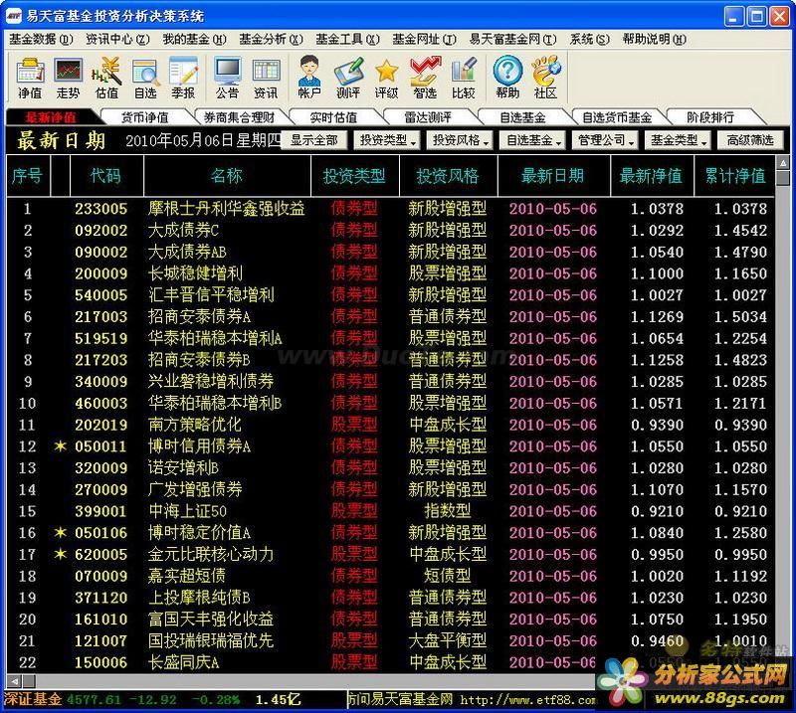Open the 评级 star rating icon

click(x=386, y=78)
